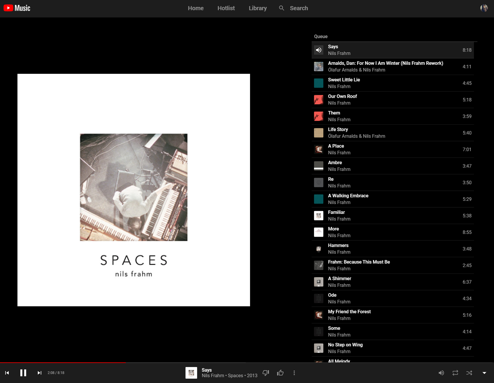
Task: Click the Search label in header
Action: (299, 8)
